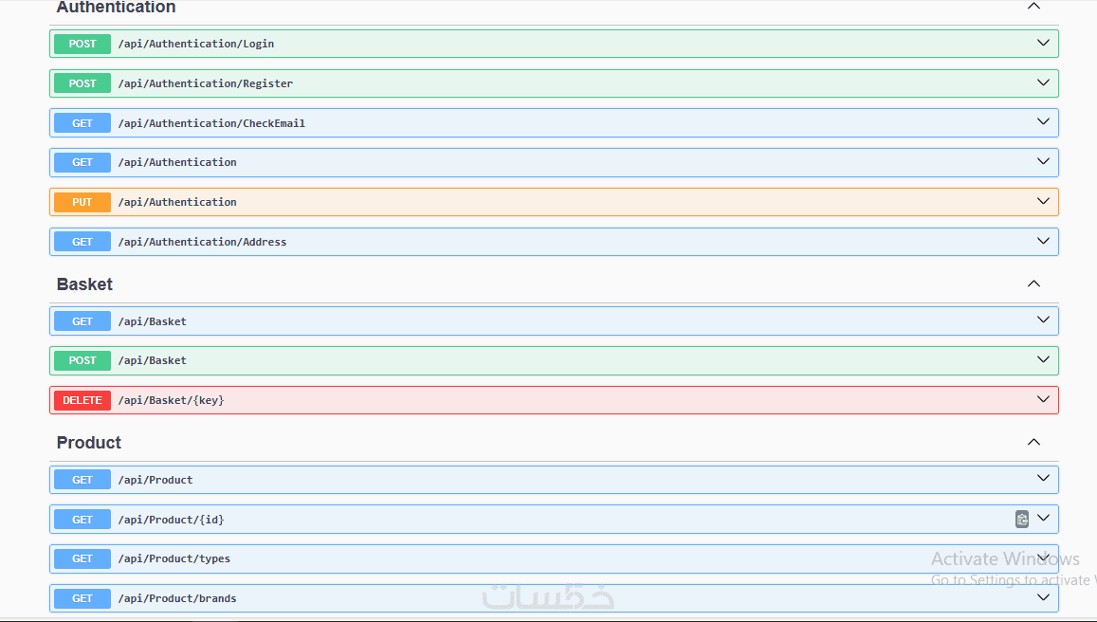This screenshot has height=622, width=1097.
Task: Click POST badge for Authentication/Register
Action: 82,83
